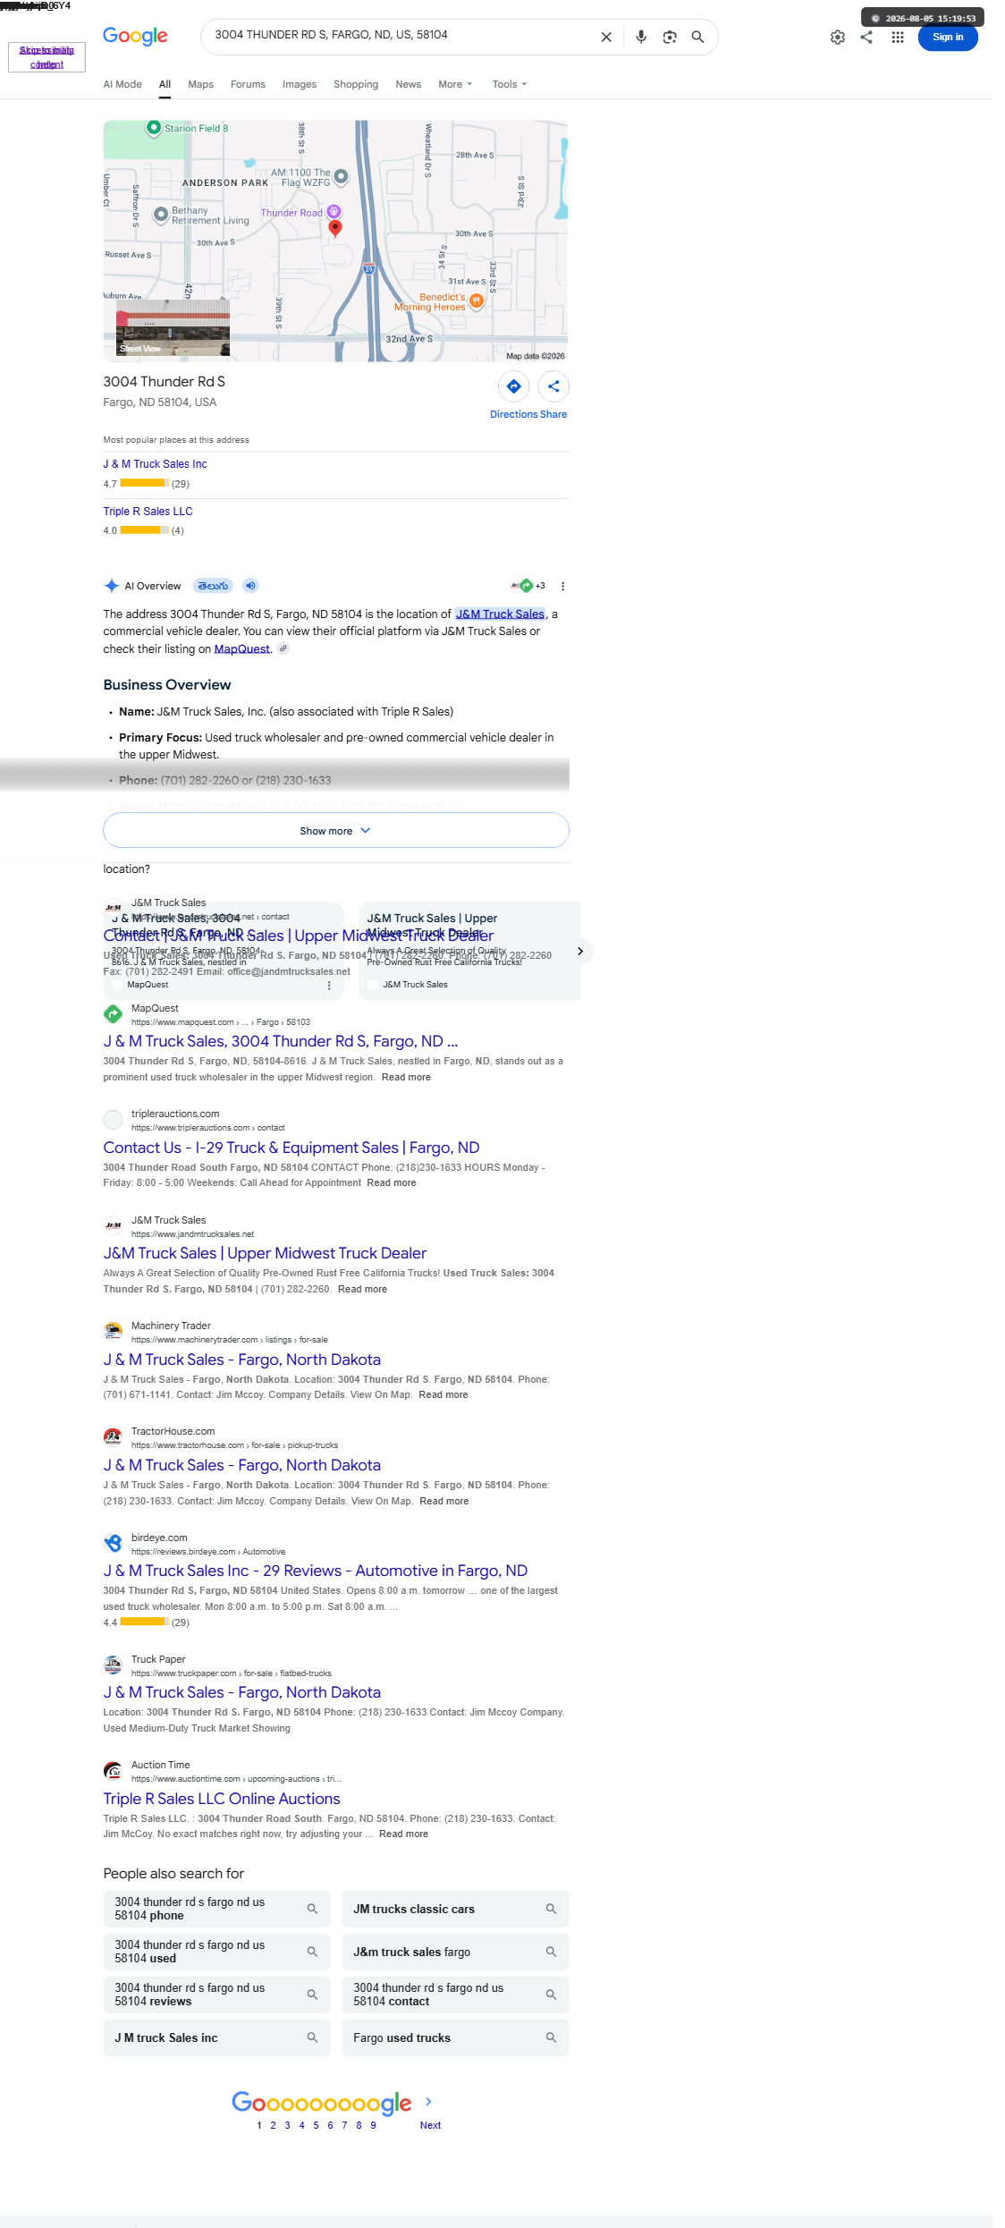Expand MapQuest snippet with Read more
1005x2228 pixels.
pyautogui.click(x=406, y=1077)
